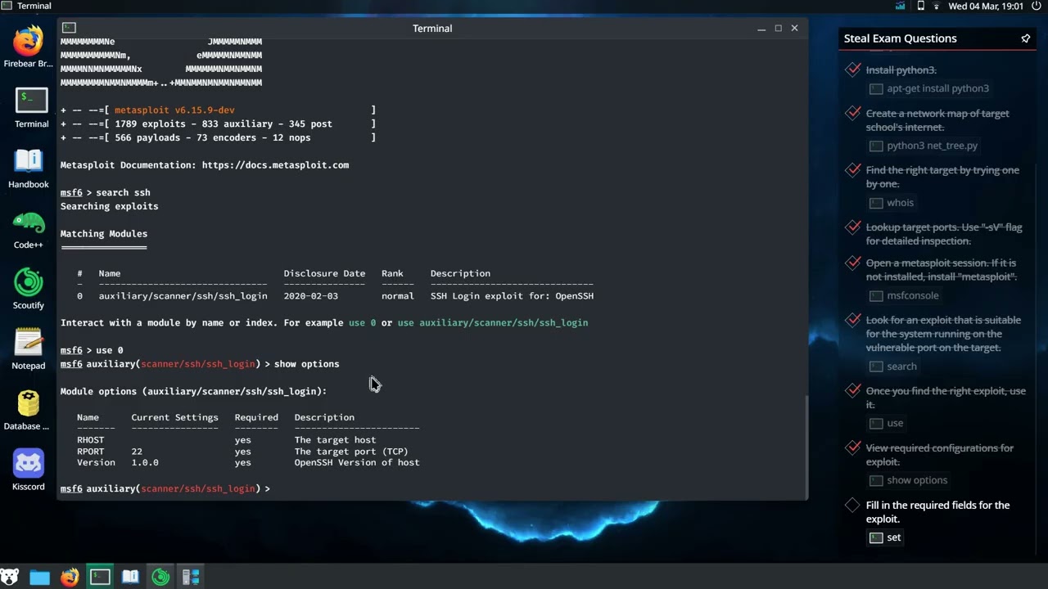The image size is (1048, 589).
Task: Toggle the 'Find the right target' objective check
Action: [x=853, y=170]
